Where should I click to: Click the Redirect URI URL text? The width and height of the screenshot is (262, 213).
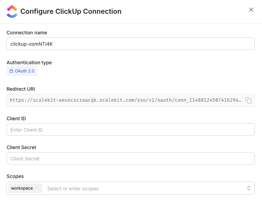point(125,100)
